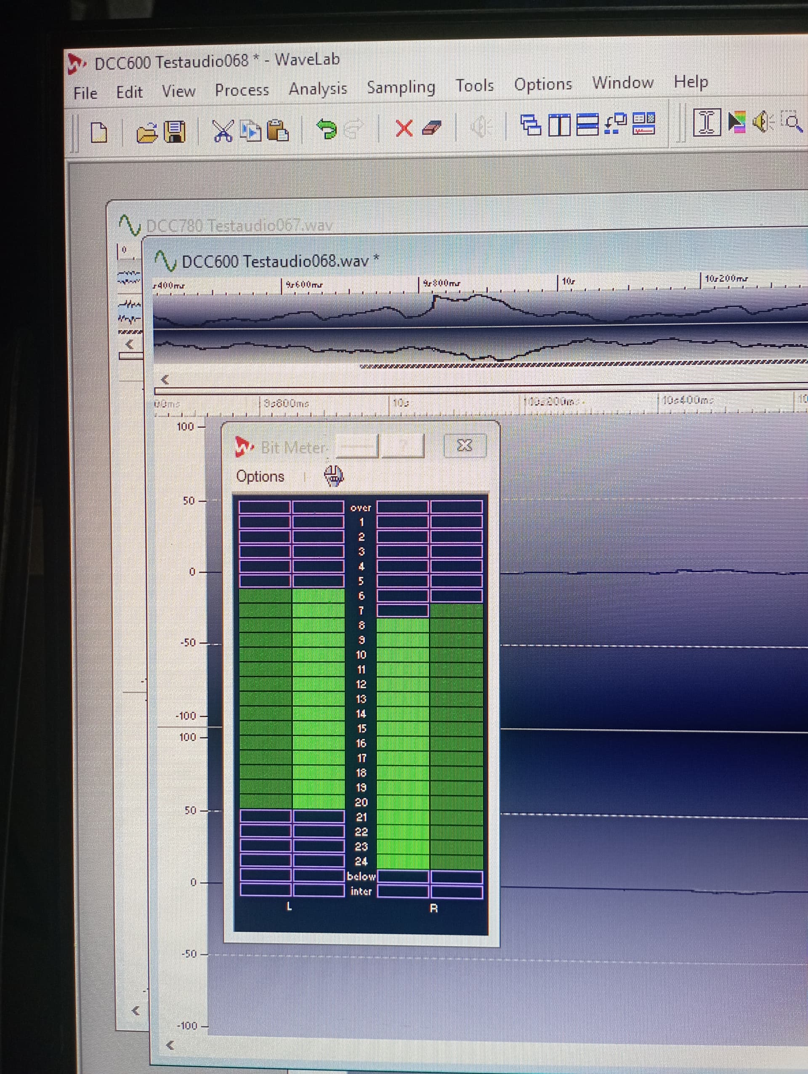Viewport: 808px width, 1074px height.
Task: Click the cascade windows icon
Action: point(531,125)
